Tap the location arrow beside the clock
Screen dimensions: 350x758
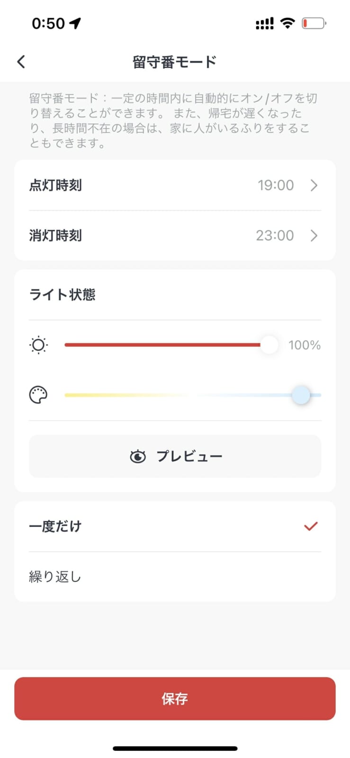pos(75,23)
